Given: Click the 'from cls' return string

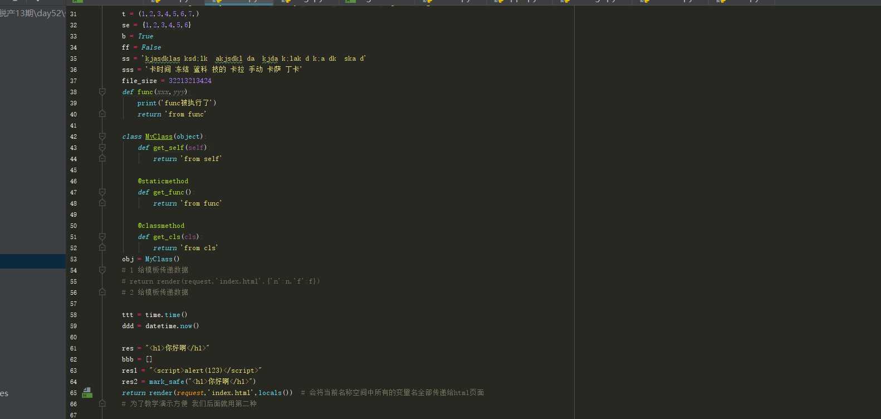Looking at the screenshot, I should 199,248.
